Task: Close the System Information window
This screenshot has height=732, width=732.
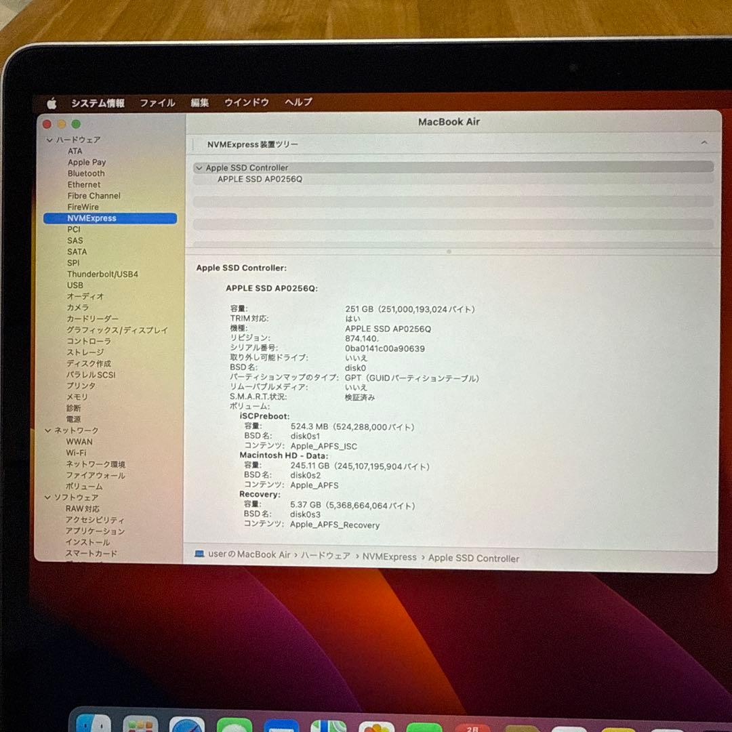Action: click(x=47, y=124)
